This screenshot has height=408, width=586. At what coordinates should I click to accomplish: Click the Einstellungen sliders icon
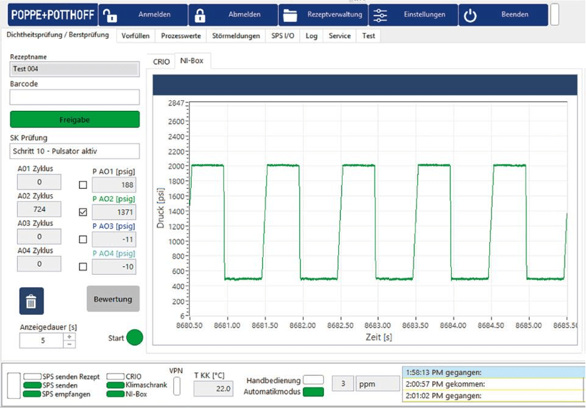(x=380, y=15)
